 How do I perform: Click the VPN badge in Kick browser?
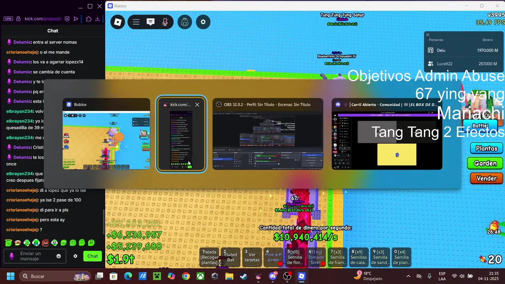pos(8,19)
